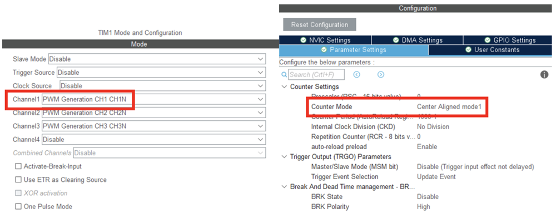Image resolution: width=556 pixels, height=214 pixels.
Task: Open the Clock Source dropdown
Action: pyautogui.click(x=163, y=86)
